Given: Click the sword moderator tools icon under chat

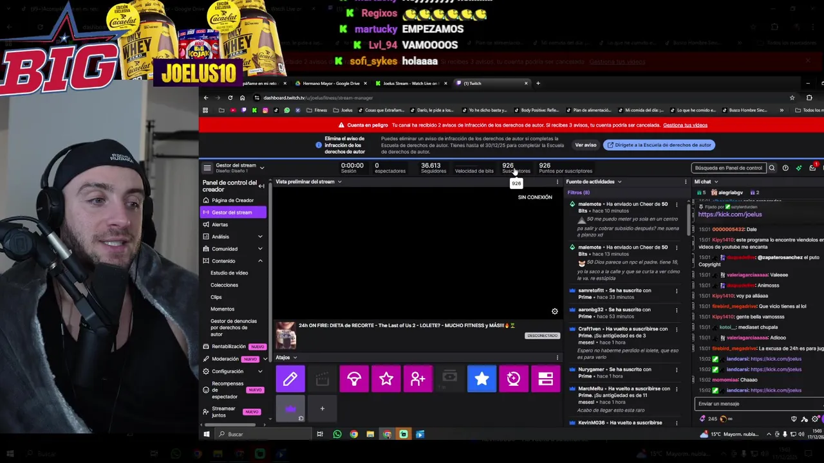Looking at the screenshot, I should [x=804, y=419].
